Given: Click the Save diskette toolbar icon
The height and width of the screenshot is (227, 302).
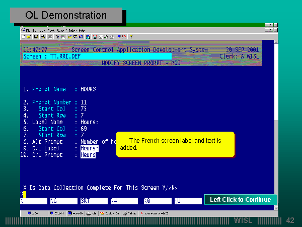Looking at the screenshot, I should pos(36,36).
